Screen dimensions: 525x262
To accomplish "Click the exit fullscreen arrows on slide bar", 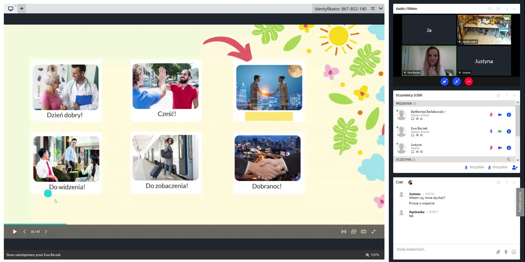I will pyautogui.click(x=374, y=232).
